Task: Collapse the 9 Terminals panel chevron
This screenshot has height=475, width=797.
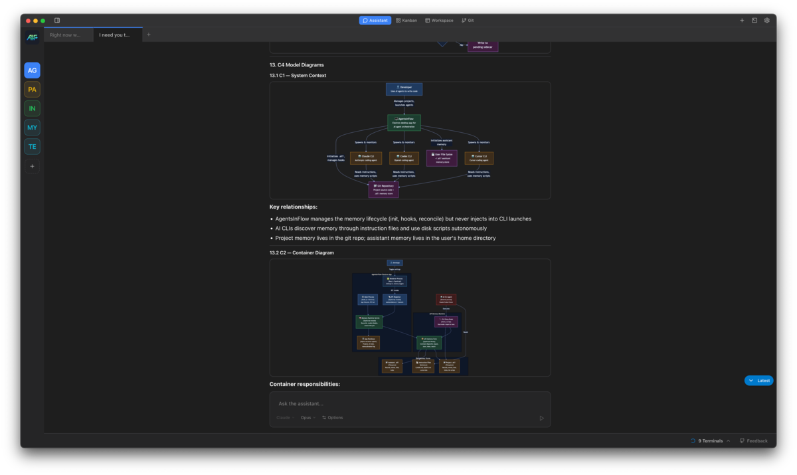Action: click(x=729, y=440)
